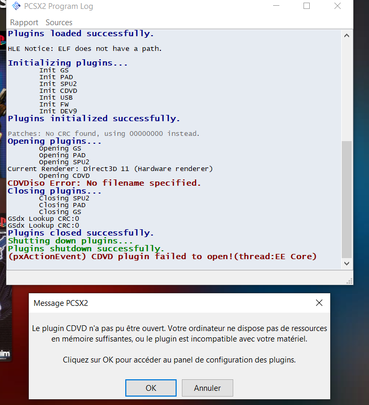Click 'CDVDiso Error: No filename specified.' line
This screenshot has width=369, height=405.
pos(104,183)
